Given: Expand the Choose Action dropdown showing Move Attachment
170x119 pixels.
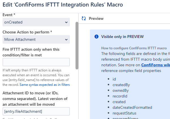Looking at the screenshot, I should 36,39.
